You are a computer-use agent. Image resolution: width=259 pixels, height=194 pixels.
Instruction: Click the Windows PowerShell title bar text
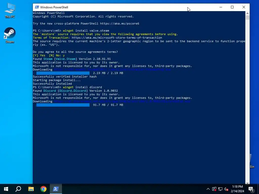pyautogui.click(x=54, y=7)
